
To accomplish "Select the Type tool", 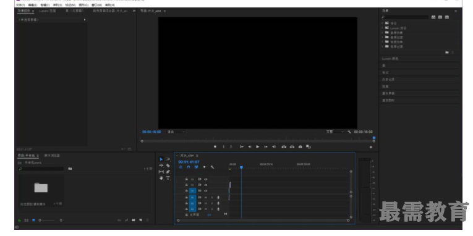I will tap(168, 178).
